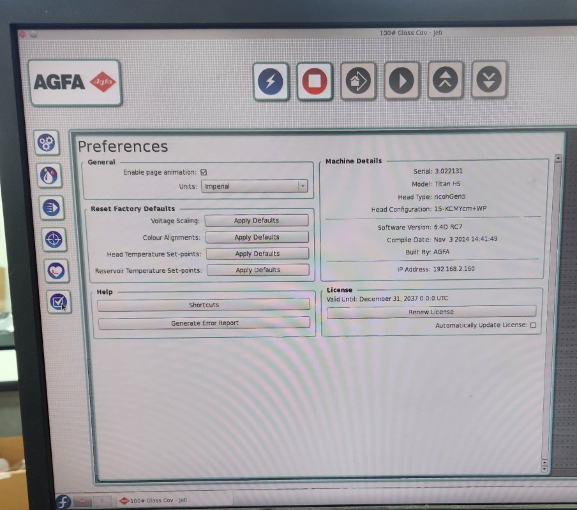The image size is (577, 510).
Task: Click the Renew License button
Action: 431,312
